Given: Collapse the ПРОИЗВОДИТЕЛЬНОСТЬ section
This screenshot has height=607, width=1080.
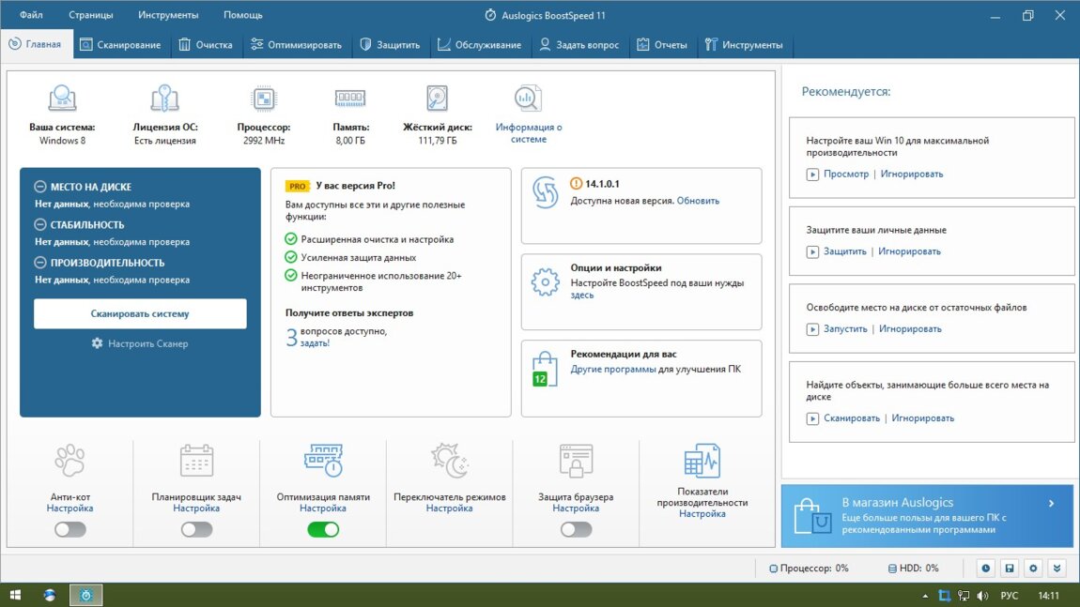Looking at the screenshot, I should pos(40,263).
